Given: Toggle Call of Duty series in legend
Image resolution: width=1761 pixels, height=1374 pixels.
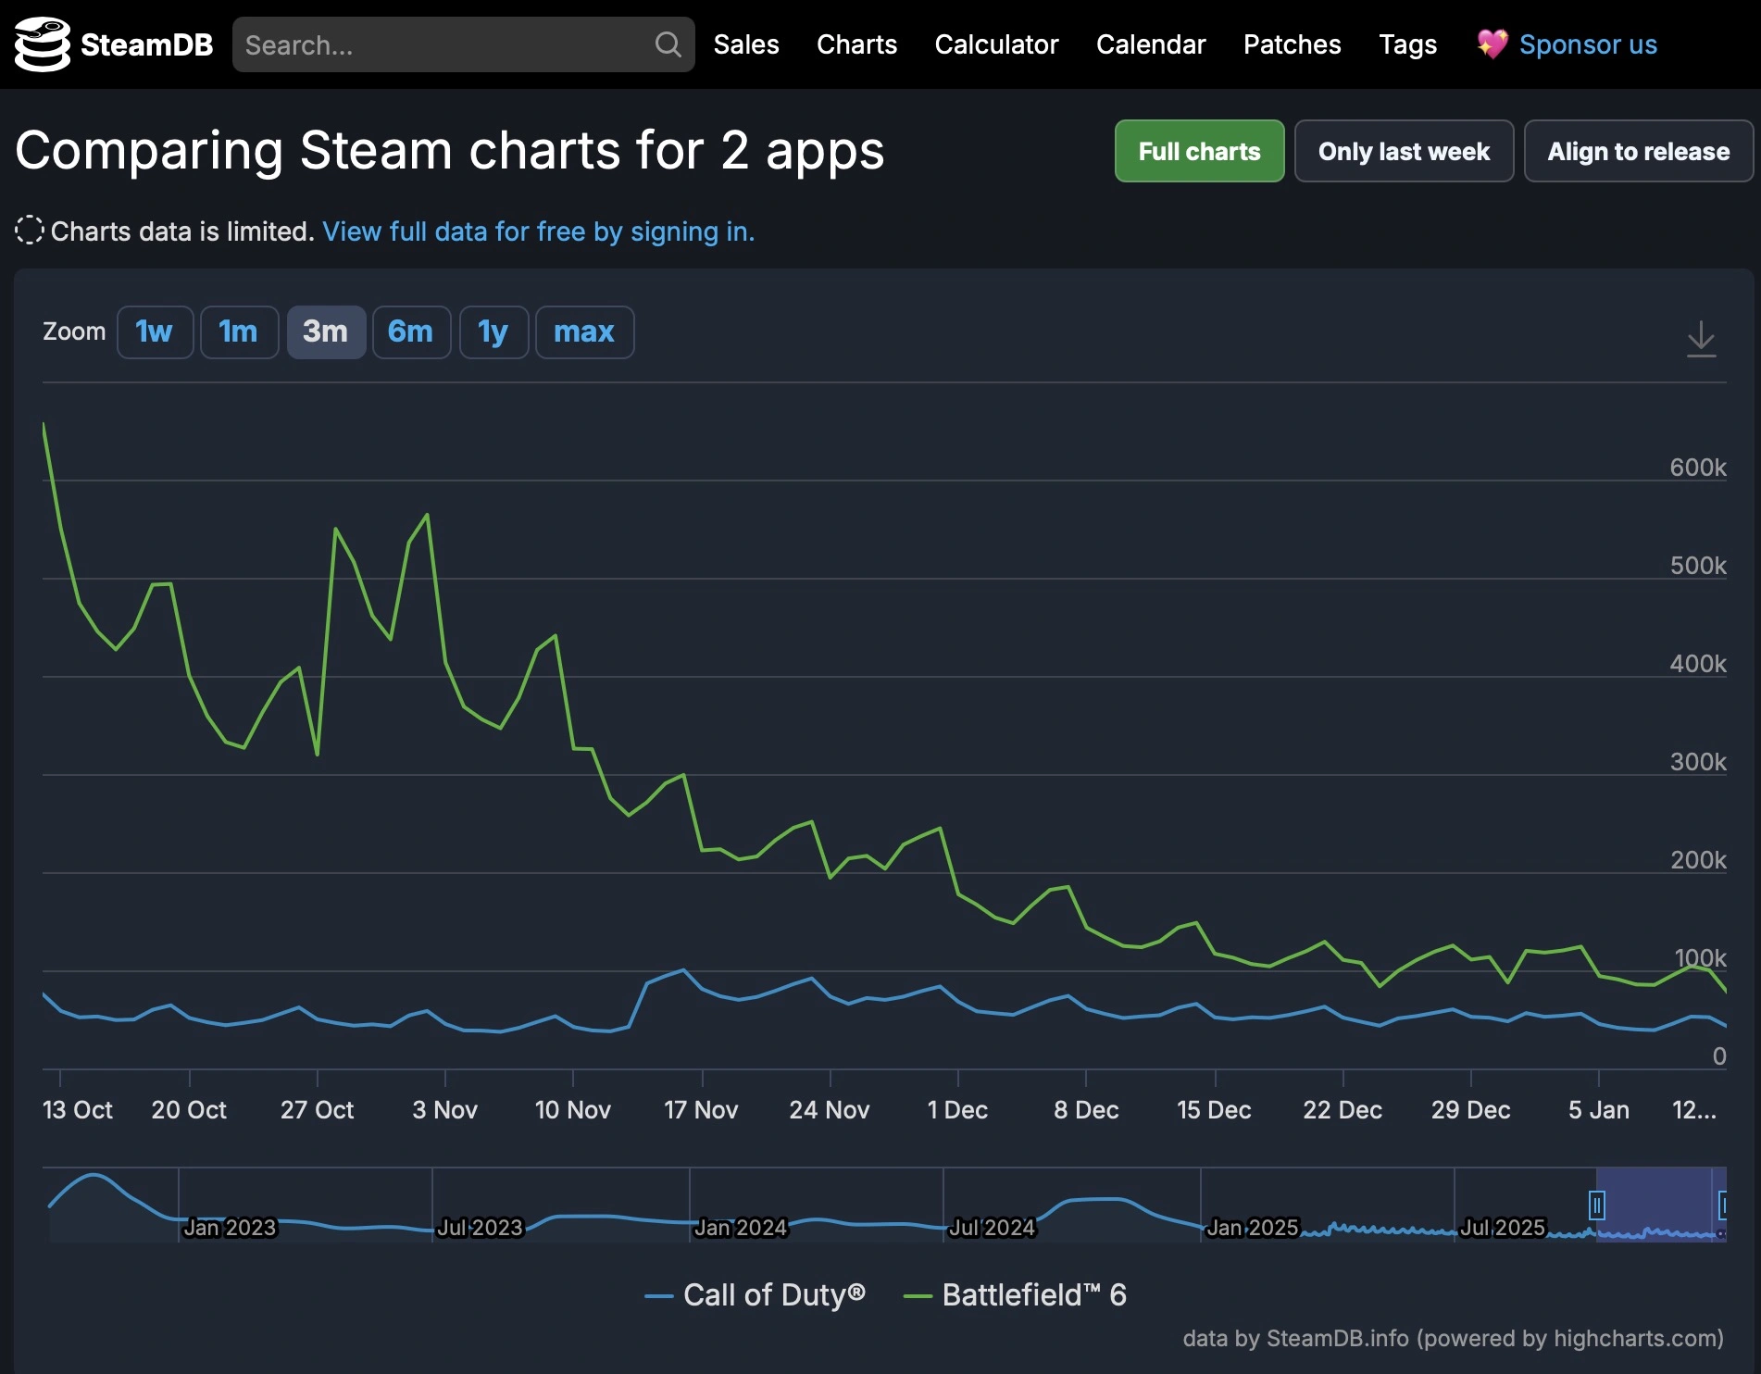Looking at the screenshot, I should coord(756,1294).
